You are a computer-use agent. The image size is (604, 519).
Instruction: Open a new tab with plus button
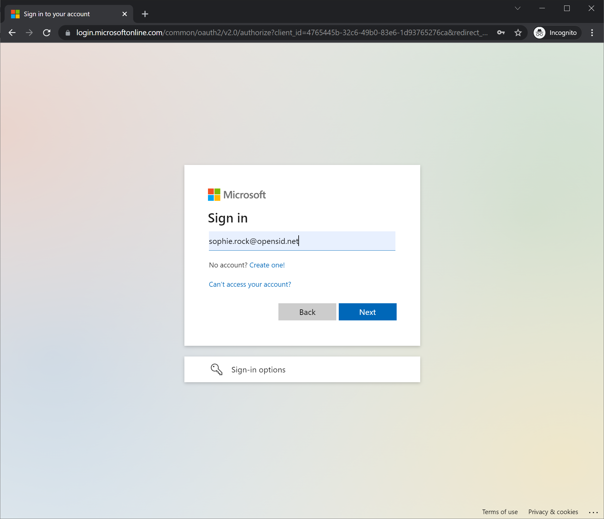tap(145, 14)
